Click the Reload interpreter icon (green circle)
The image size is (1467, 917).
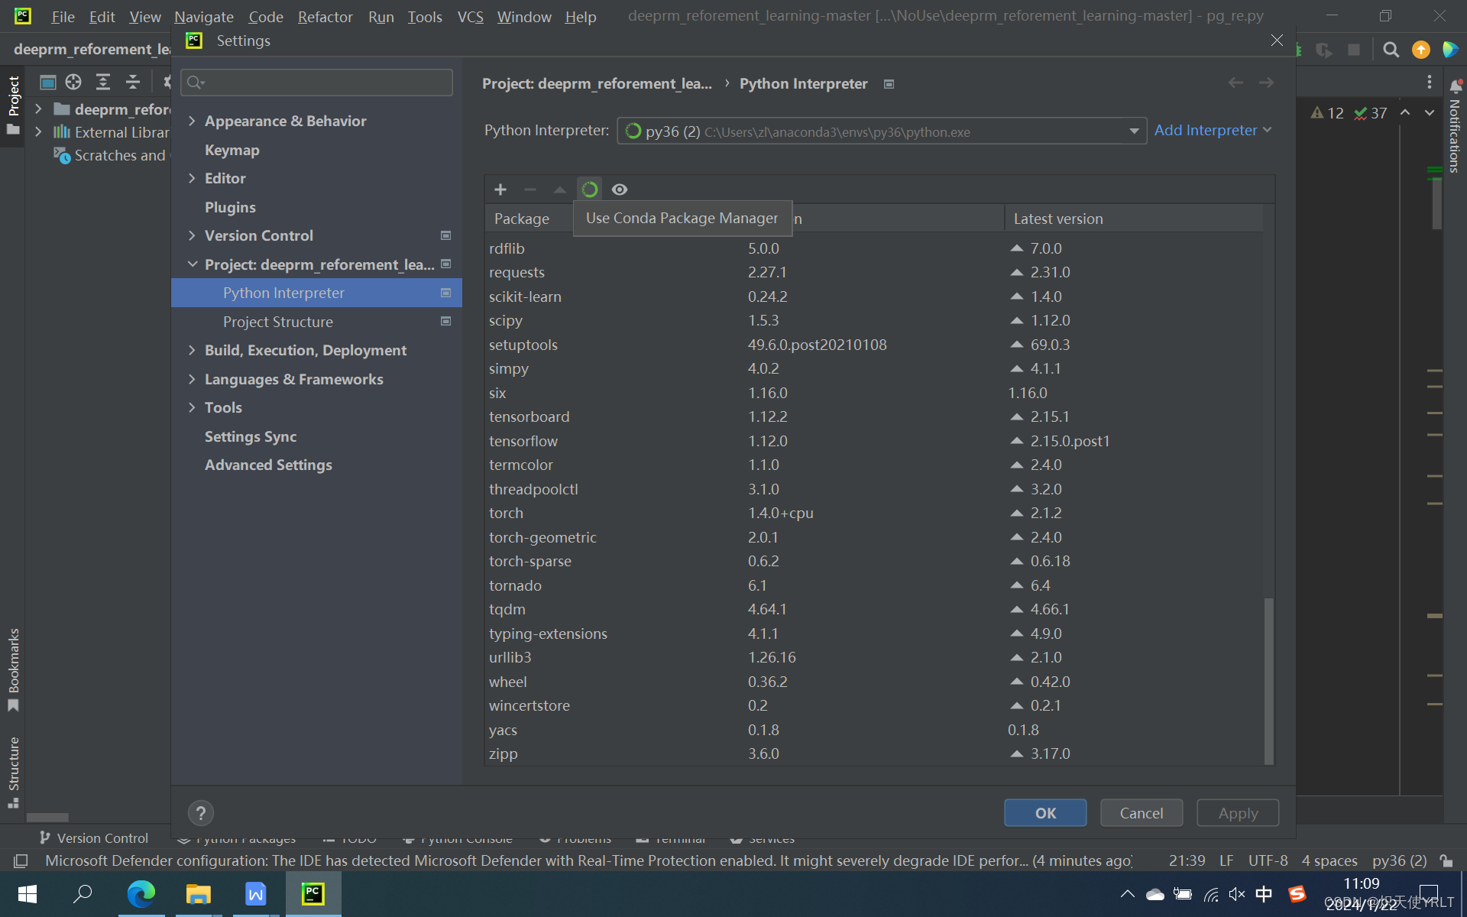click(x=589, y=189)
